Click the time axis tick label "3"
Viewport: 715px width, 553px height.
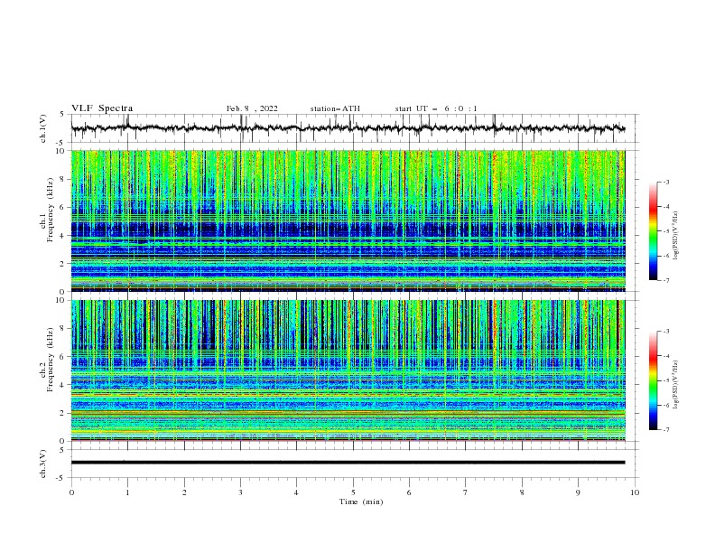(x=240, y=492)
